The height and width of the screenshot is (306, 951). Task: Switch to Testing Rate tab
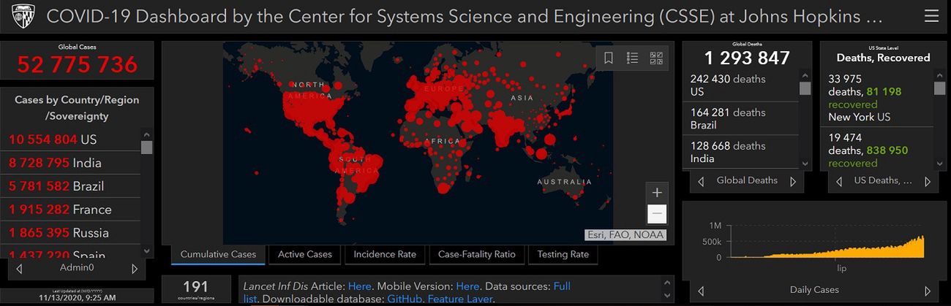pyautogui.click(x=563, y=254)
